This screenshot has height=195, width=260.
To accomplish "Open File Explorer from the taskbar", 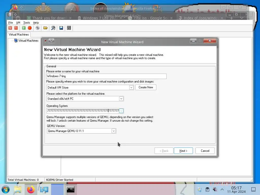I will 18,189.
